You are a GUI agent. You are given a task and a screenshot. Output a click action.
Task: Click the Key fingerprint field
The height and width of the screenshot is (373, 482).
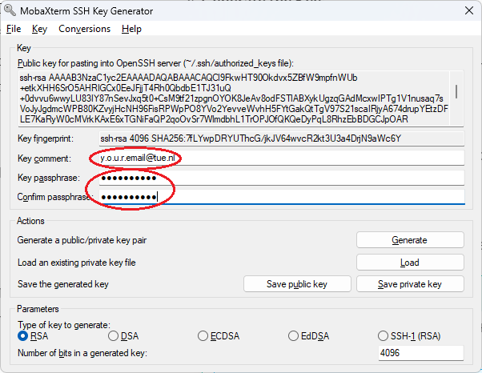pyautogui.click(x=282, y=138)
